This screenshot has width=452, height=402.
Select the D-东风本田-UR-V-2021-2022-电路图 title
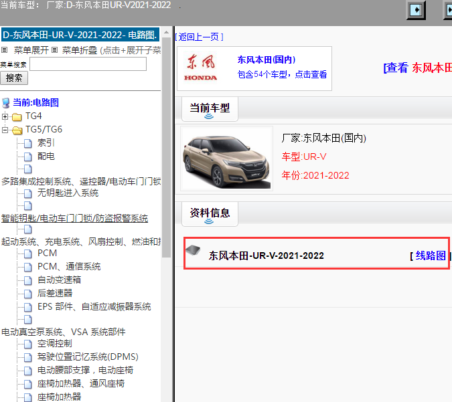pos(80,35)
